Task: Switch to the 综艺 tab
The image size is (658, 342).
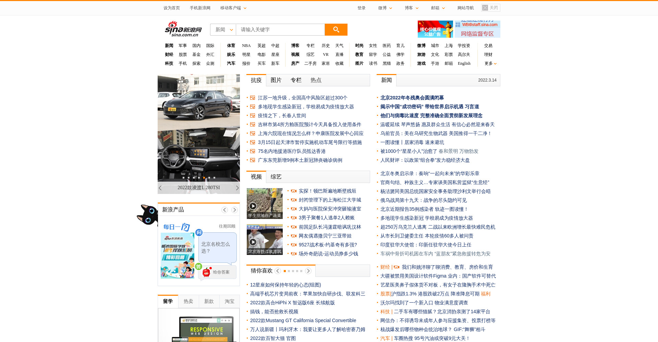Action: [x=276, y=177]
